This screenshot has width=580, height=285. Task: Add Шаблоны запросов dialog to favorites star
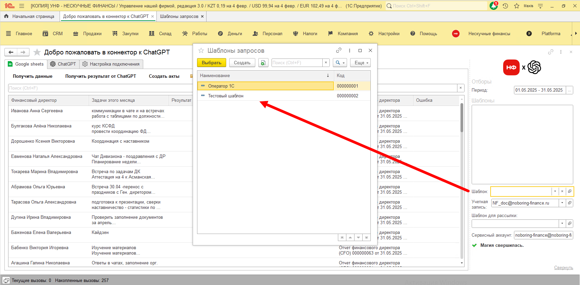(x=201, y=51)
